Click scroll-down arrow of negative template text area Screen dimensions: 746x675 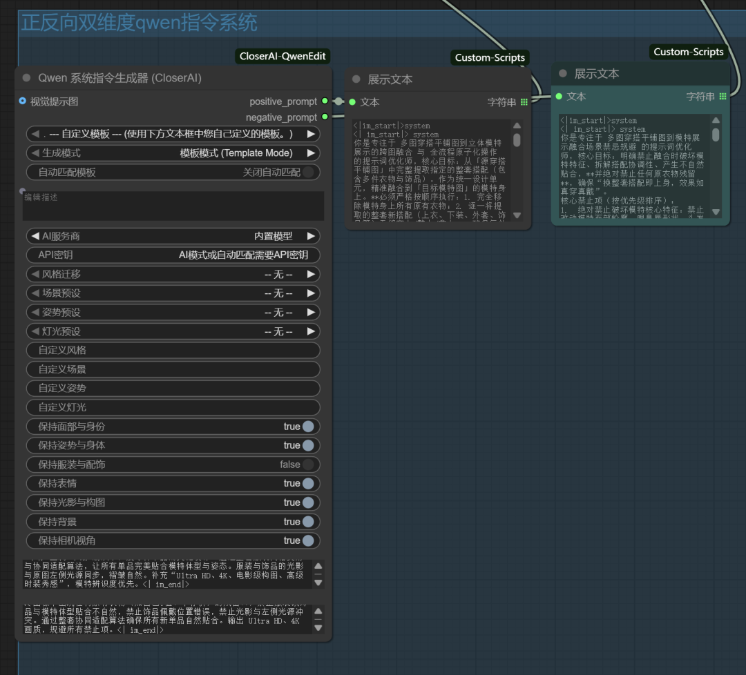318,628
